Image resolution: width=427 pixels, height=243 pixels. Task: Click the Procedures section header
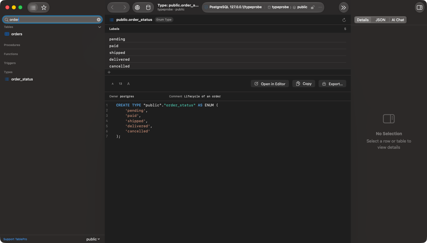coord(12,45)
